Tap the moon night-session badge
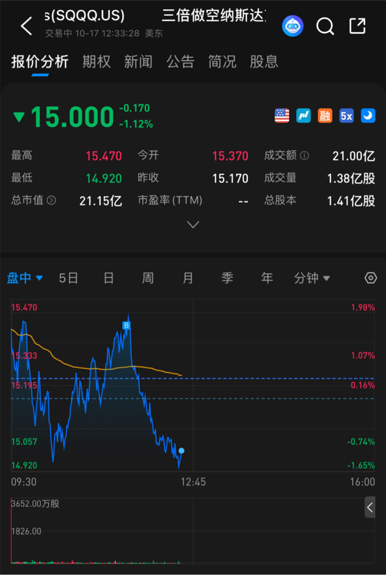 pos(368,116)
